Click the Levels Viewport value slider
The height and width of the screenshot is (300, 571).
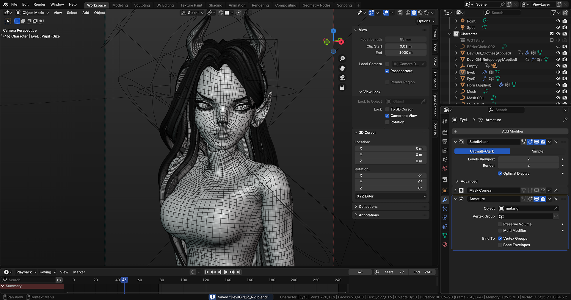[x=528, y=159]
